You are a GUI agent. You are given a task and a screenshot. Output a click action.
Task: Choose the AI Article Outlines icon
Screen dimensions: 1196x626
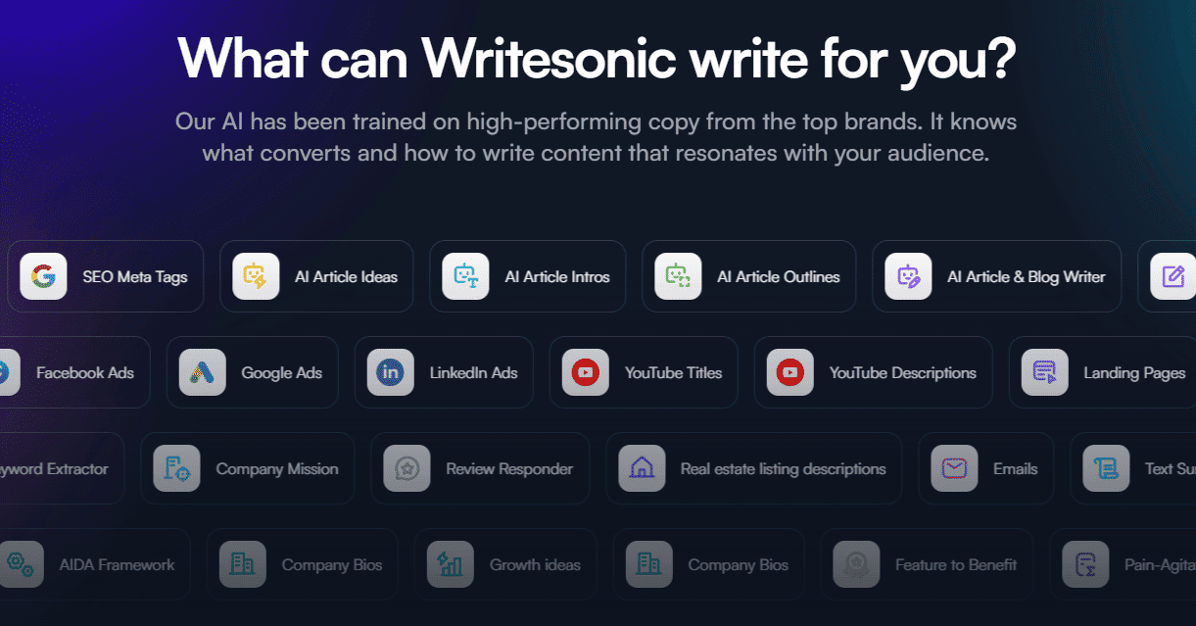678,276
